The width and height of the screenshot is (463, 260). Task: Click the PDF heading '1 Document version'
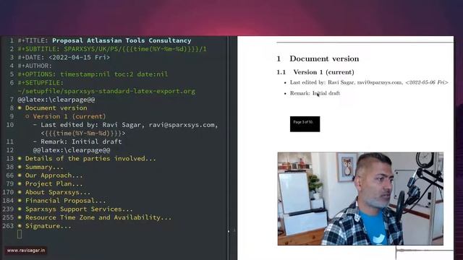318,58
